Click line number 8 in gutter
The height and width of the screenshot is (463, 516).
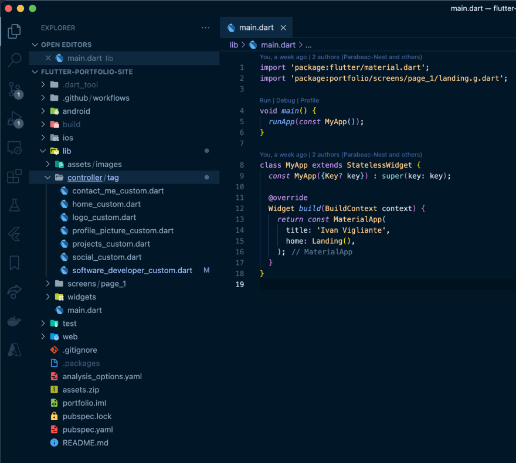tap(242, 165)
